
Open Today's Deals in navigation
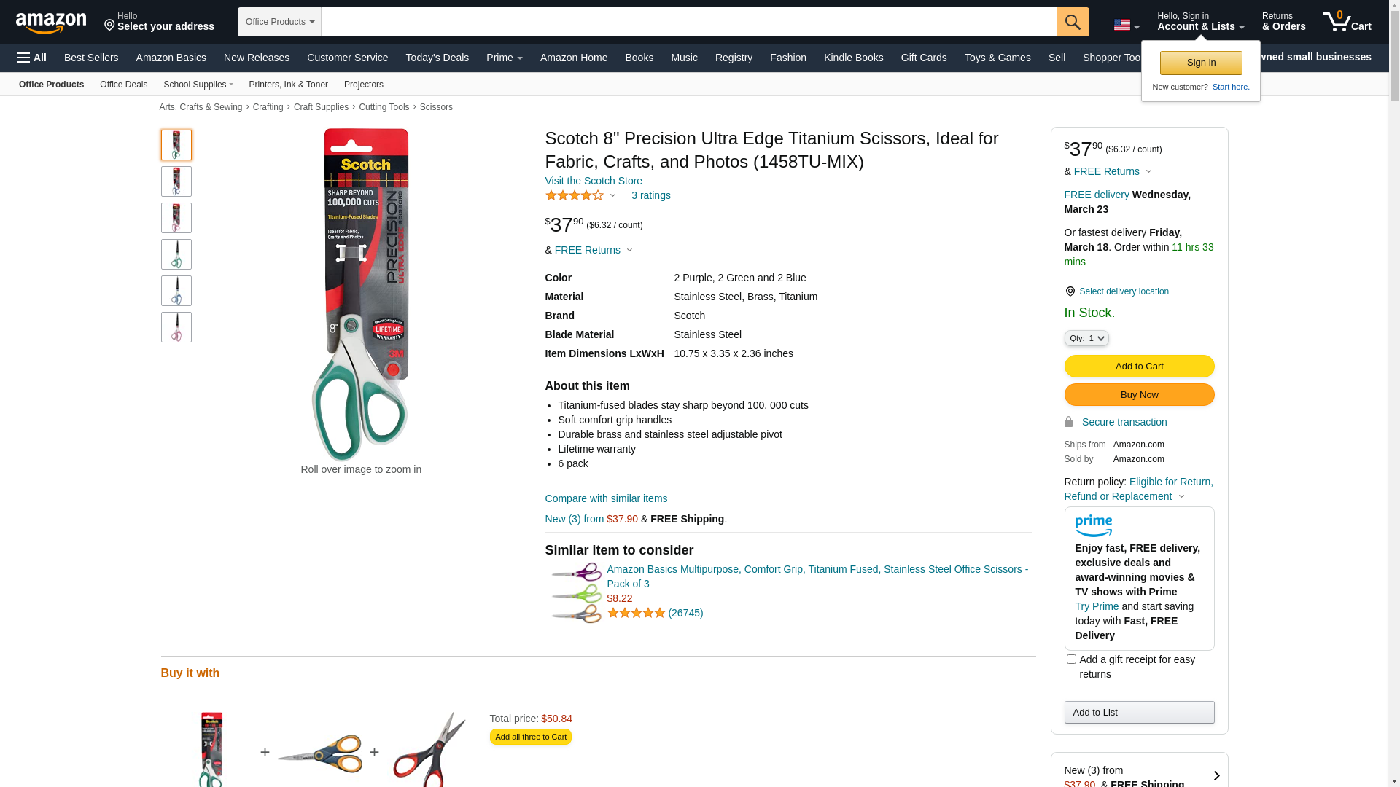point(437,58)
